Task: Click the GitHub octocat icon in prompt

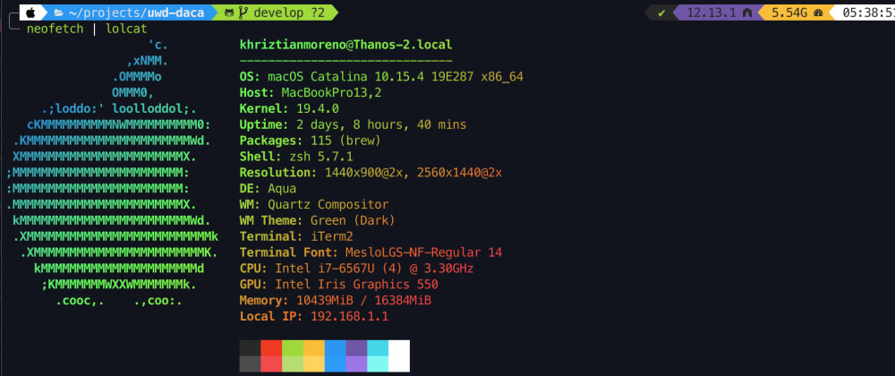Action: coord(229,13)
